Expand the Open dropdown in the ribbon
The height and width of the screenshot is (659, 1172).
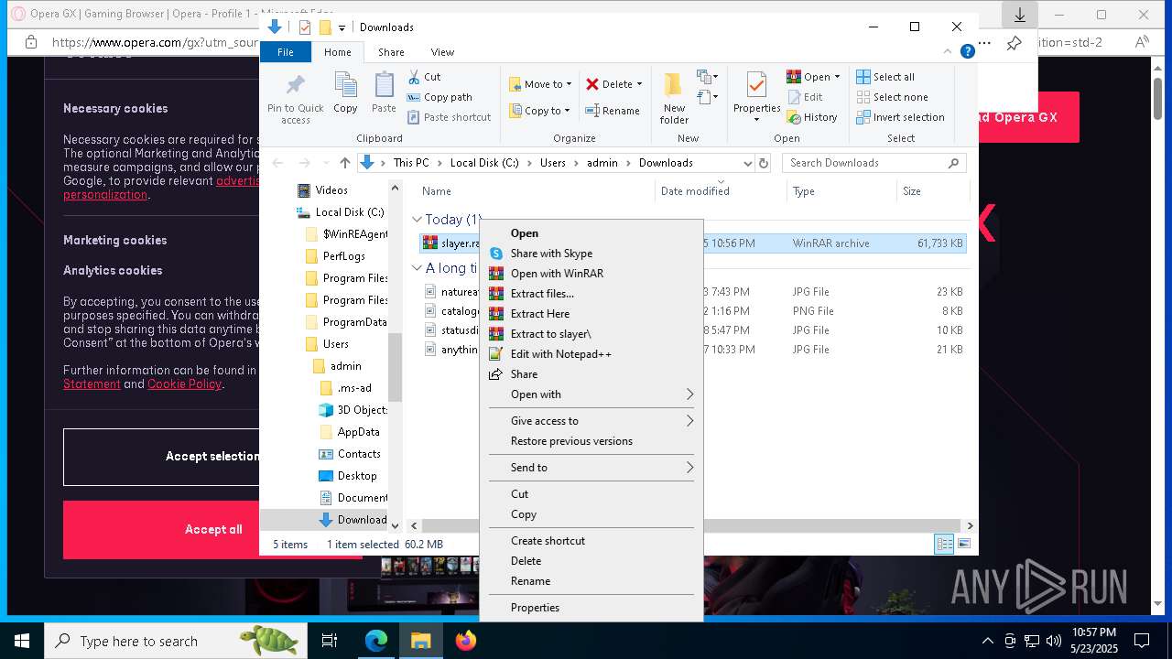836,77
